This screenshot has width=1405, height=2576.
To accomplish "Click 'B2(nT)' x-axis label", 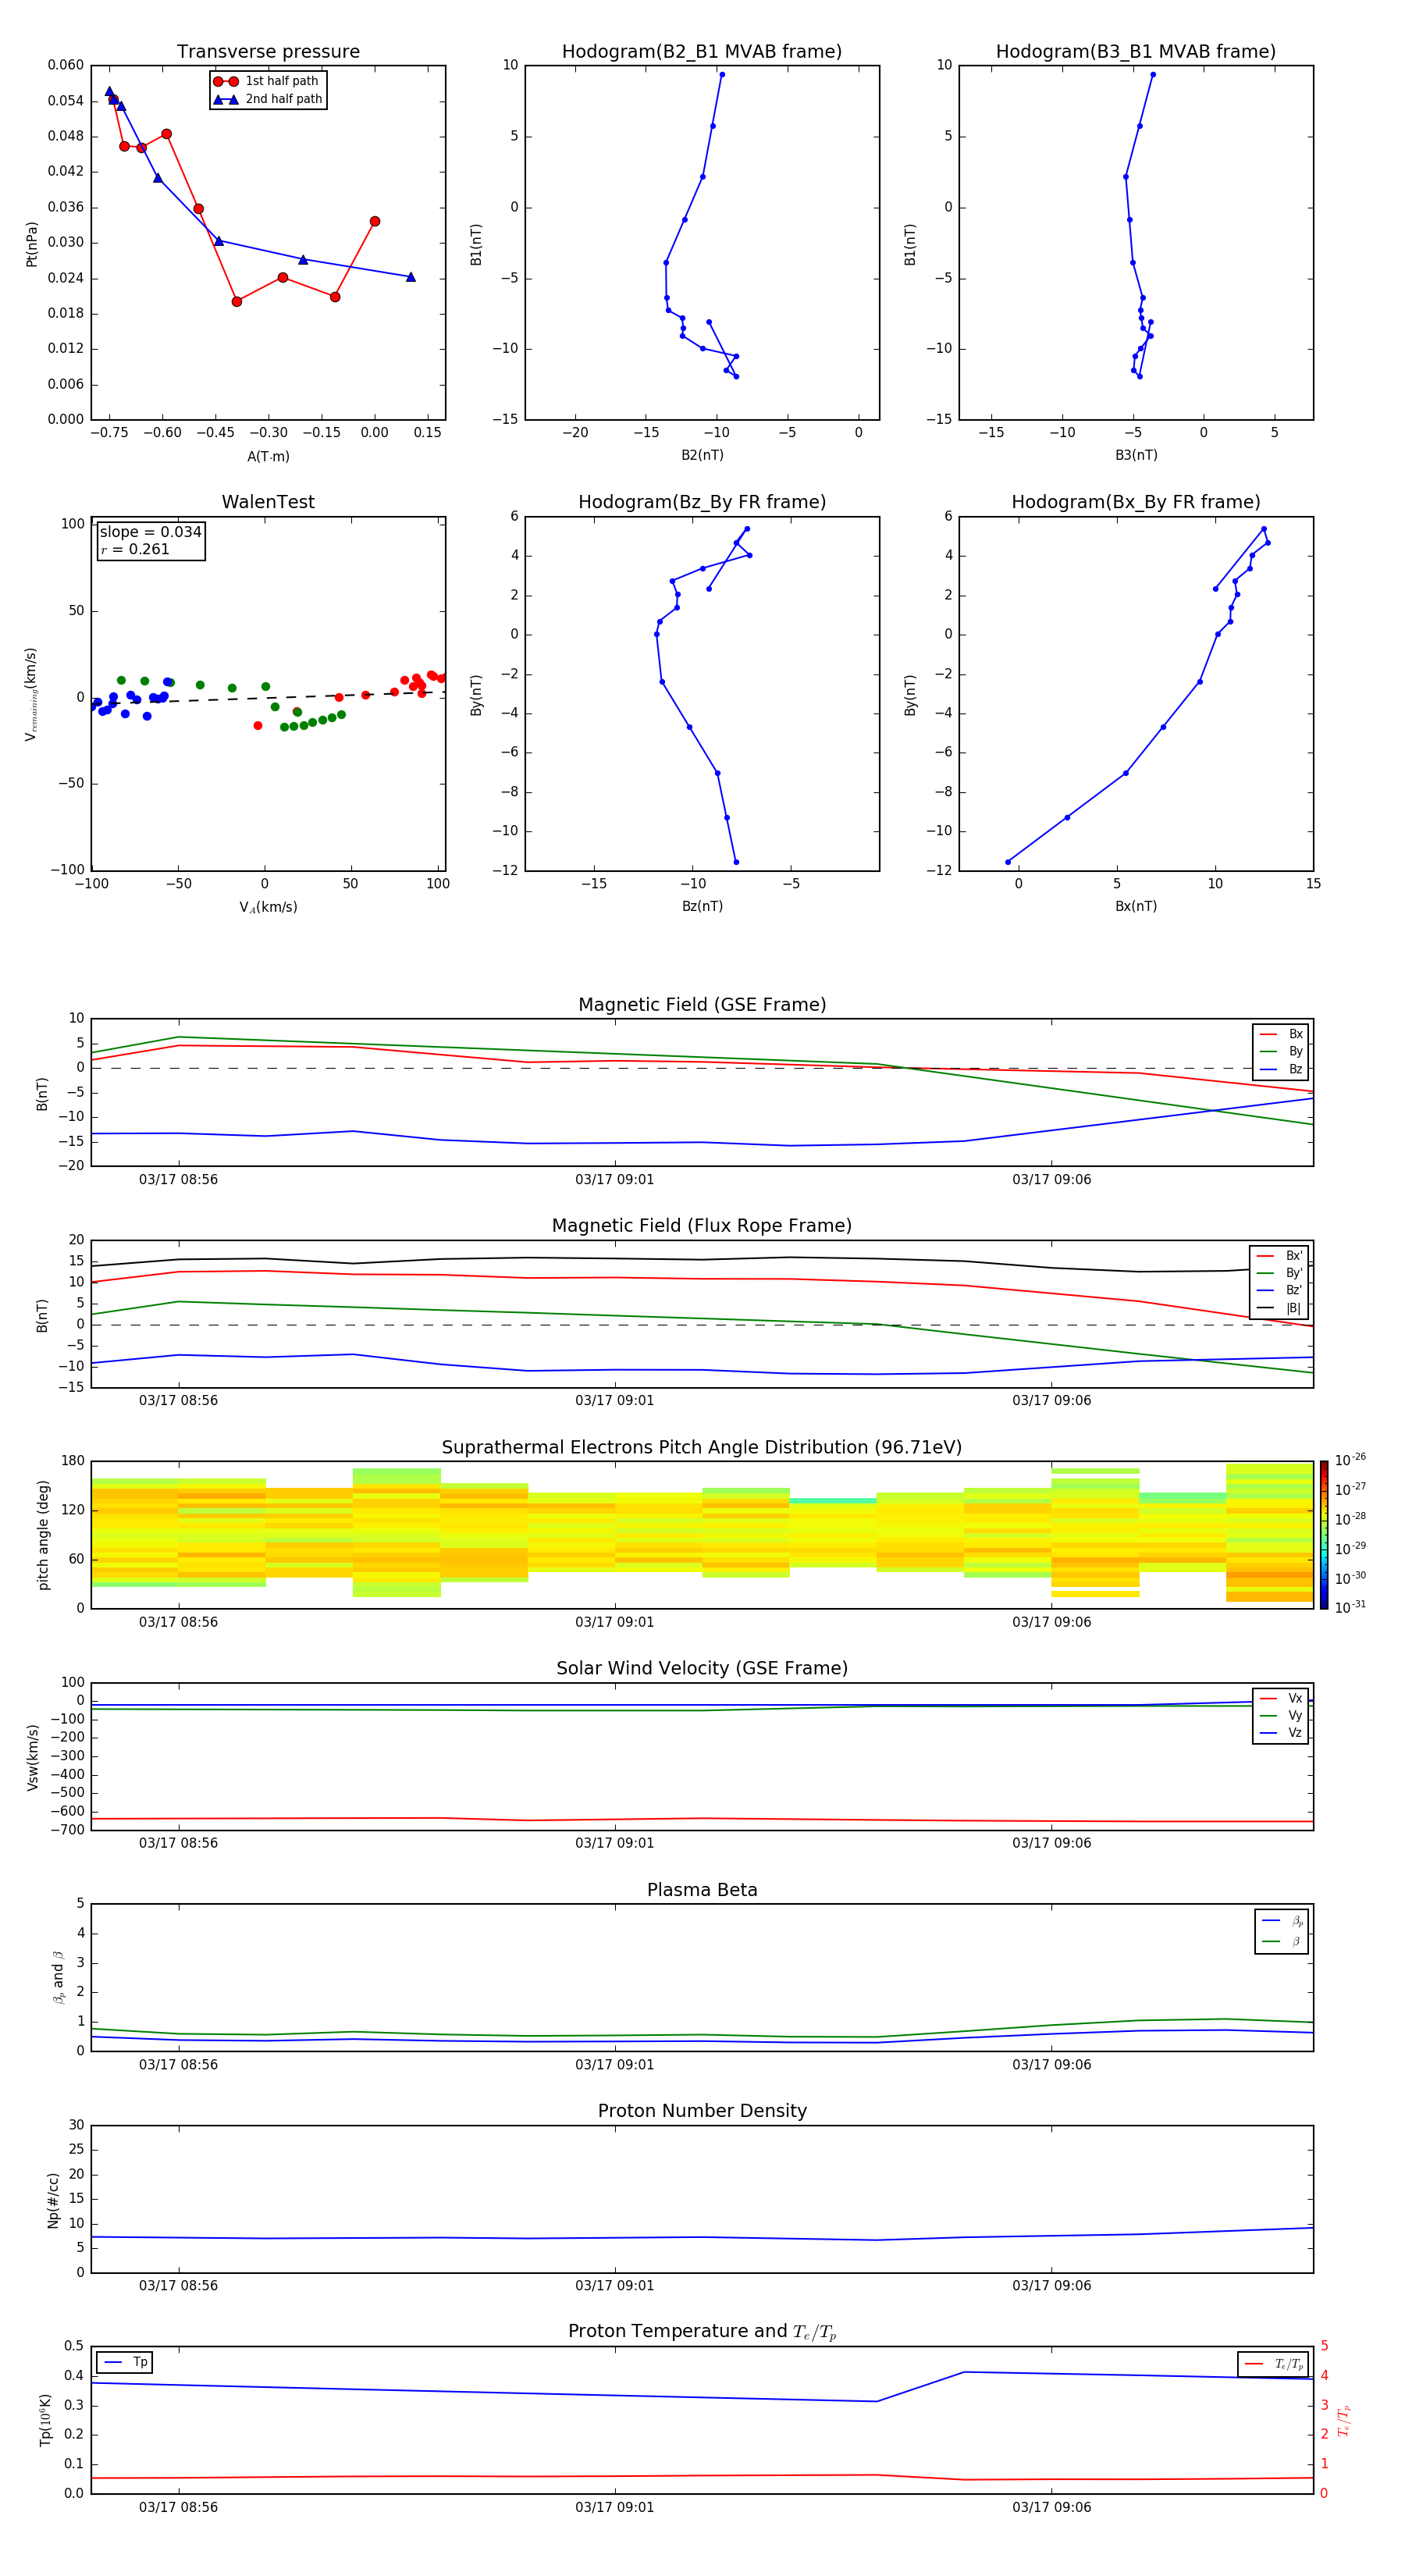I will coord(702,455).
